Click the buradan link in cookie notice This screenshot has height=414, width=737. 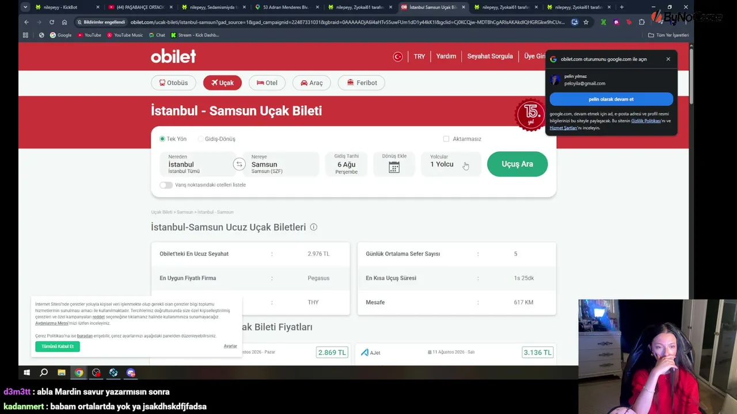[x=85, y=336]
